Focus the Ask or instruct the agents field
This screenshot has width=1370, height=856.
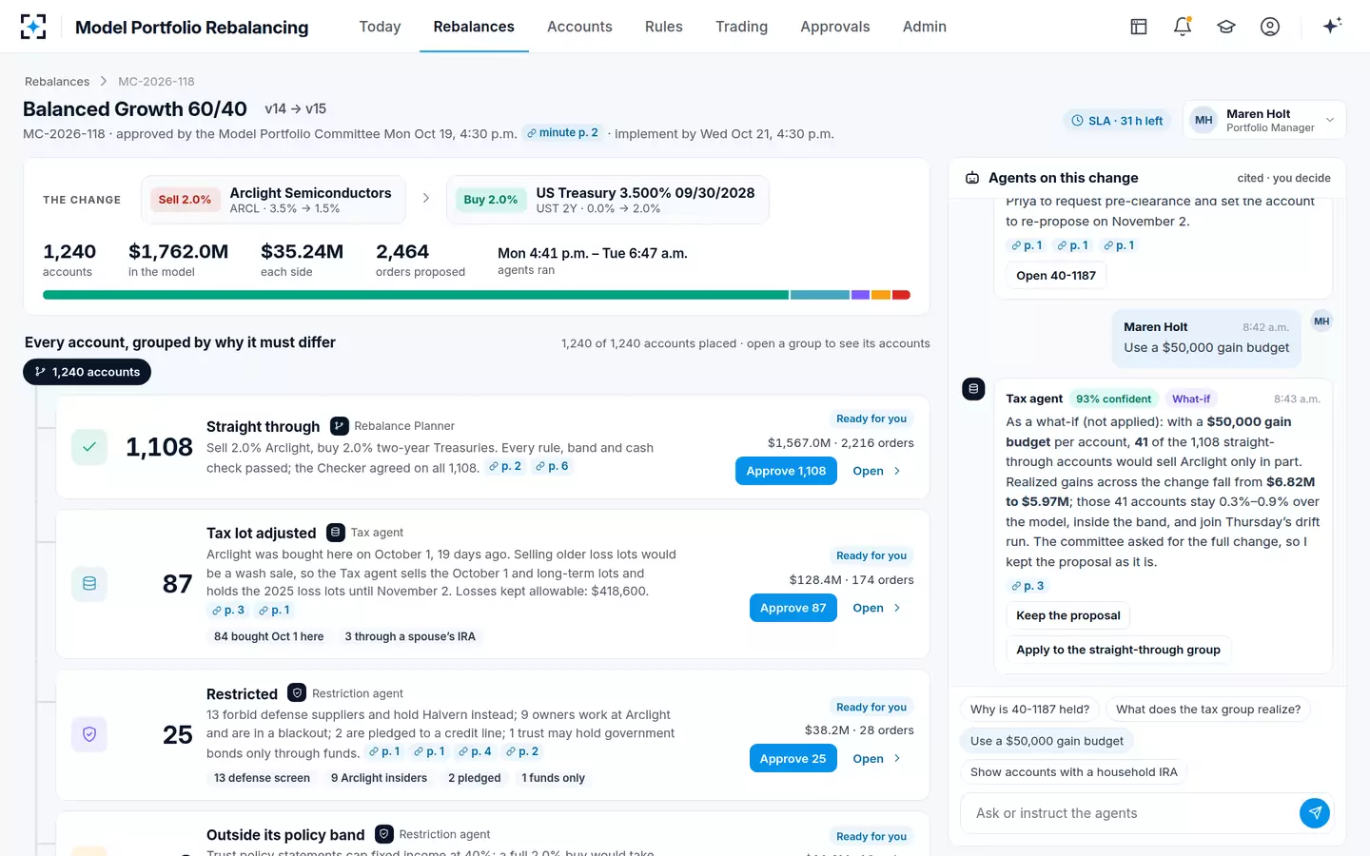pos(1132,813)
